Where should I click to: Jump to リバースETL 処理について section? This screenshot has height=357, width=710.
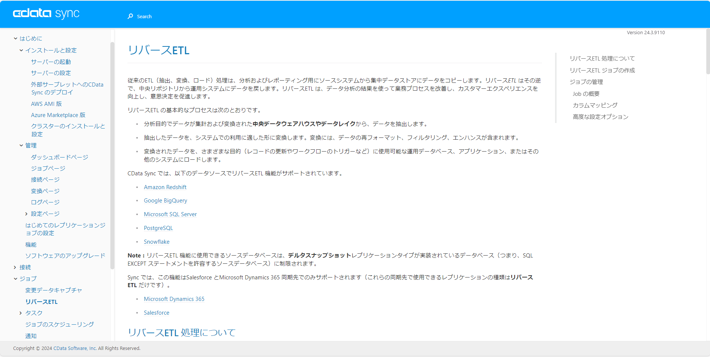[x=602, y=59]
